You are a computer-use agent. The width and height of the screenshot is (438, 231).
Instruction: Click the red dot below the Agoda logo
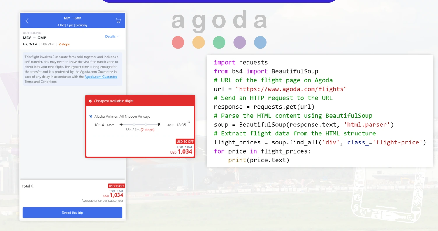point(178,42)
